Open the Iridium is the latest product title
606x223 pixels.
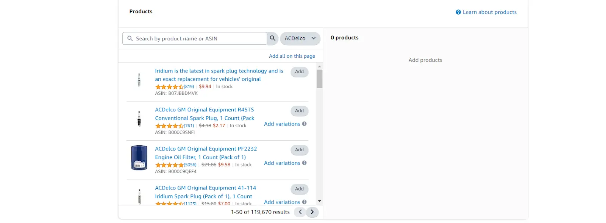[x=219, y=75]
